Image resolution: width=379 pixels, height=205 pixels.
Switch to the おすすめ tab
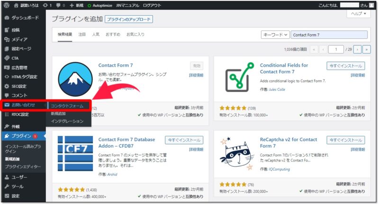tap(113, 34)
